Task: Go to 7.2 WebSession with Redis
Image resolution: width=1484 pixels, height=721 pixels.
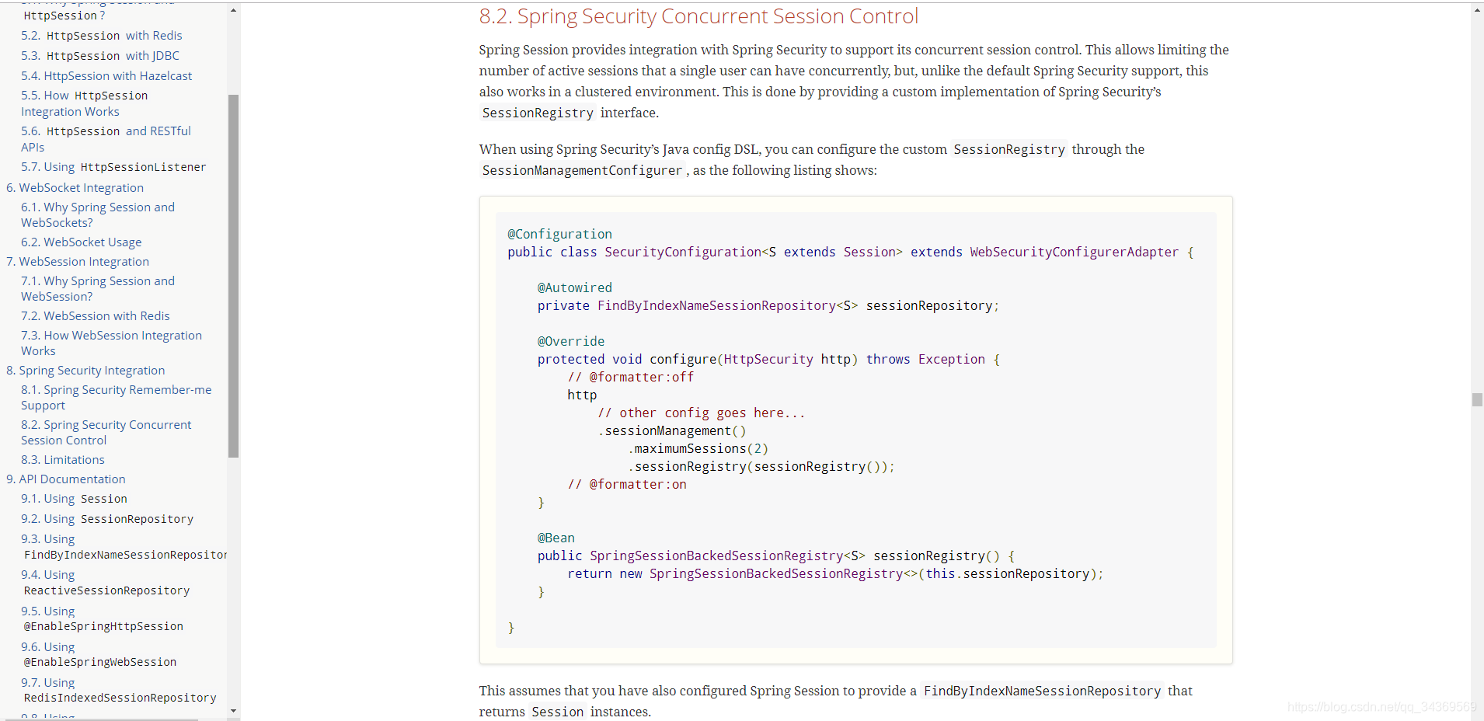Action: tap(96, 316)
